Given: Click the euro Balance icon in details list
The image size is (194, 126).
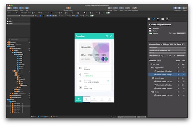Looking at the screenshot, I should (80, 74).
